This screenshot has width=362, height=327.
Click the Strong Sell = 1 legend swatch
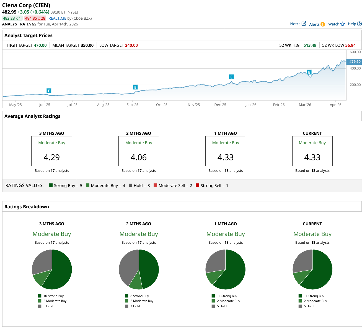tap(197, 185)
